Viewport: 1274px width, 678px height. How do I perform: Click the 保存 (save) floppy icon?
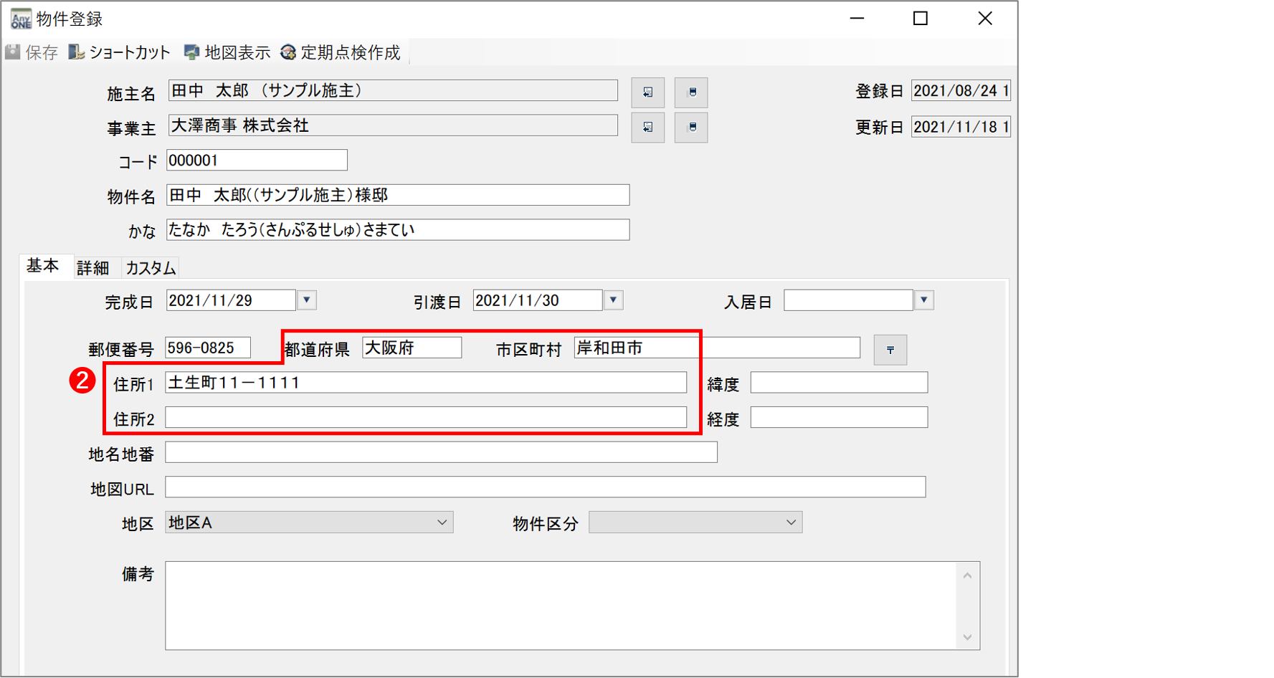point(13,52)
